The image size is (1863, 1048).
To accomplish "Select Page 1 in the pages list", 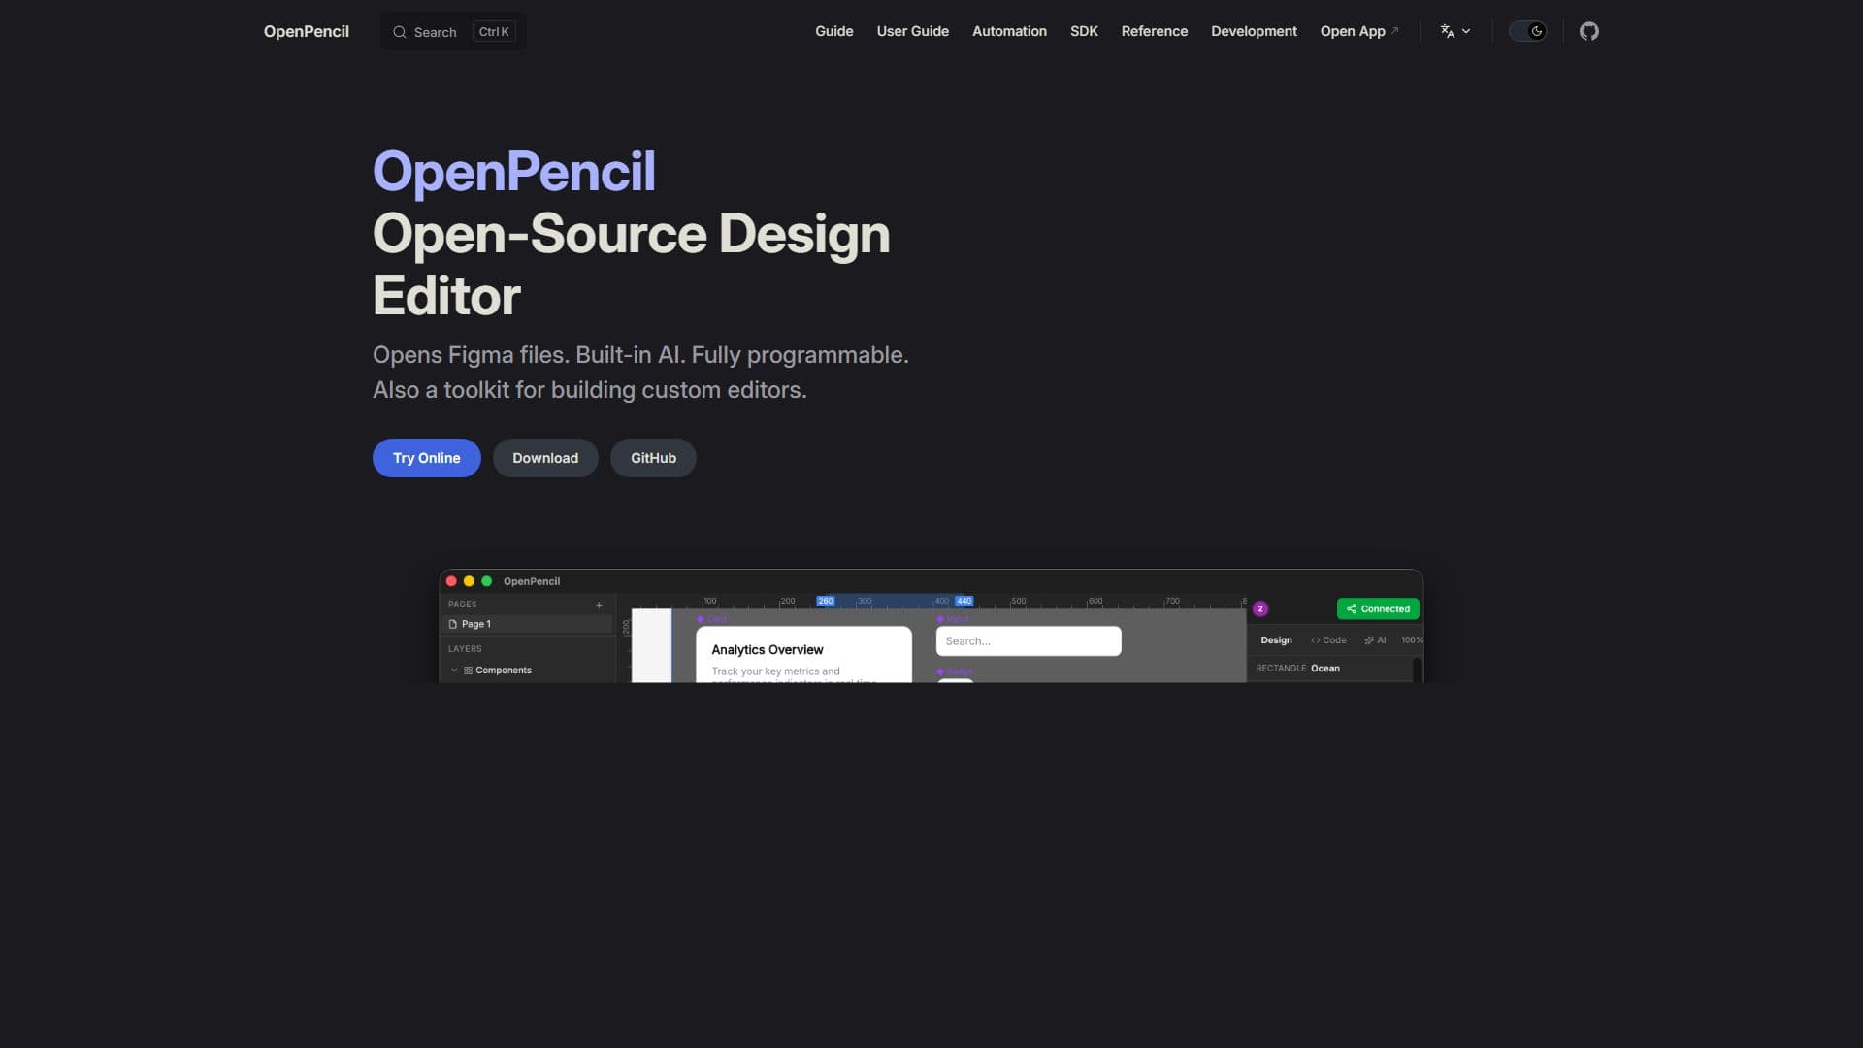I will tap(528, 624).
